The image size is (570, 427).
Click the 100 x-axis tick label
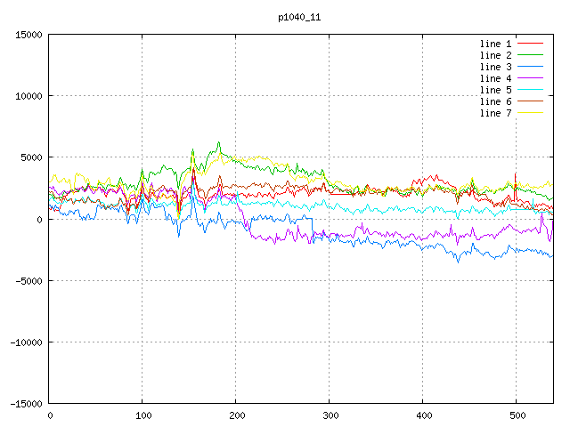pos(142,415)
